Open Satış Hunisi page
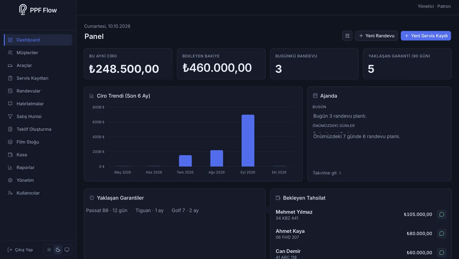 coord(38,116)
